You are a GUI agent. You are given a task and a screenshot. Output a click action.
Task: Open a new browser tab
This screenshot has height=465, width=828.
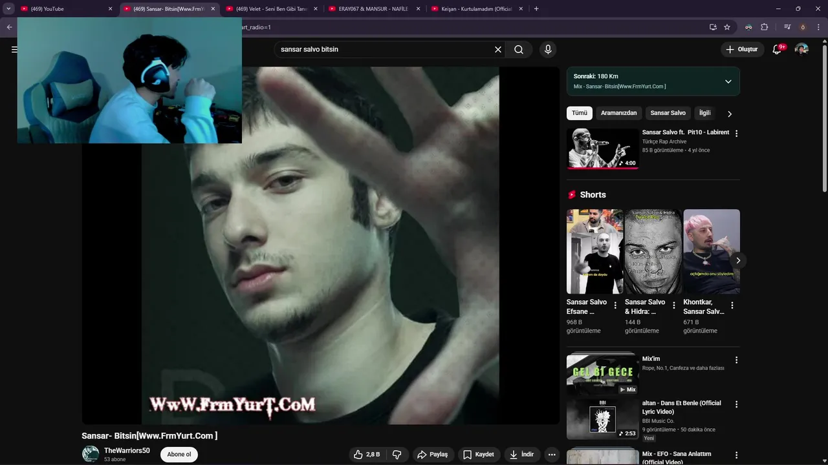536,9
